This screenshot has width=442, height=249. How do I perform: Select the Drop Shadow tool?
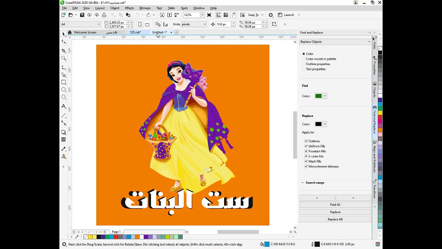64,132
